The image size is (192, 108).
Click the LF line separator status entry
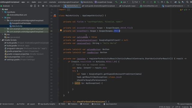(173, 107)
